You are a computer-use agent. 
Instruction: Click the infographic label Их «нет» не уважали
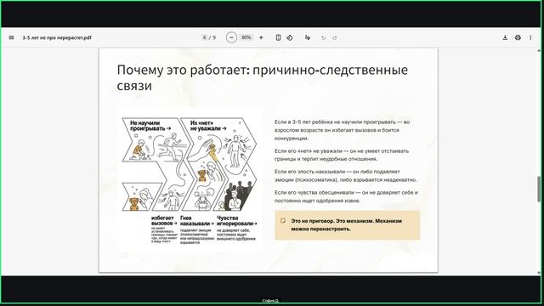coord(208,126)
